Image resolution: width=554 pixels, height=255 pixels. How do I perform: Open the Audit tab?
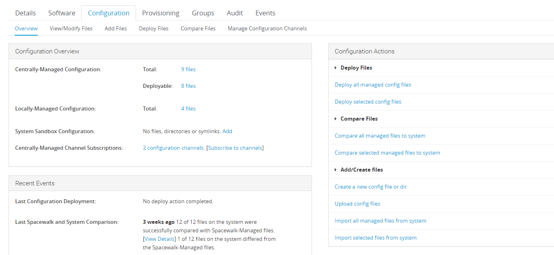coord(235,13)
